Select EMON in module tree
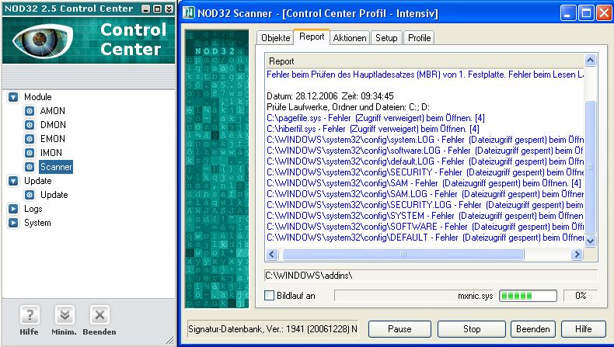 pyautogui.click(x=53, y=139)
